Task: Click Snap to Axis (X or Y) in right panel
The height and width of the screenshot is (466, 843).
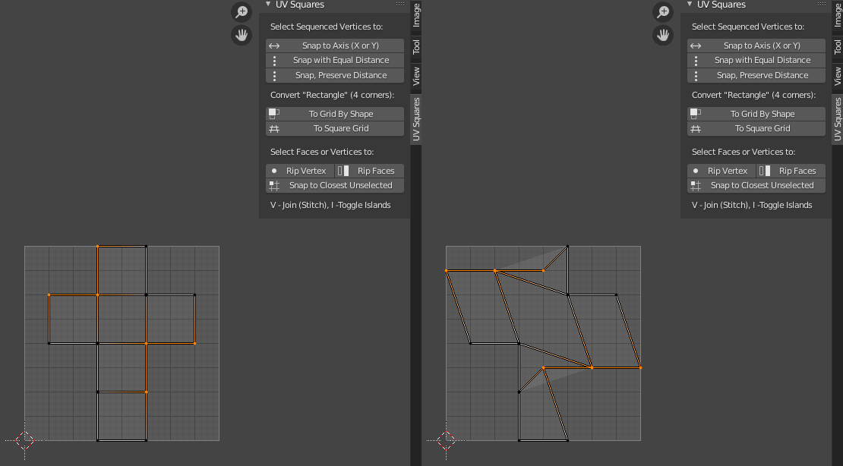Action: 756,46
